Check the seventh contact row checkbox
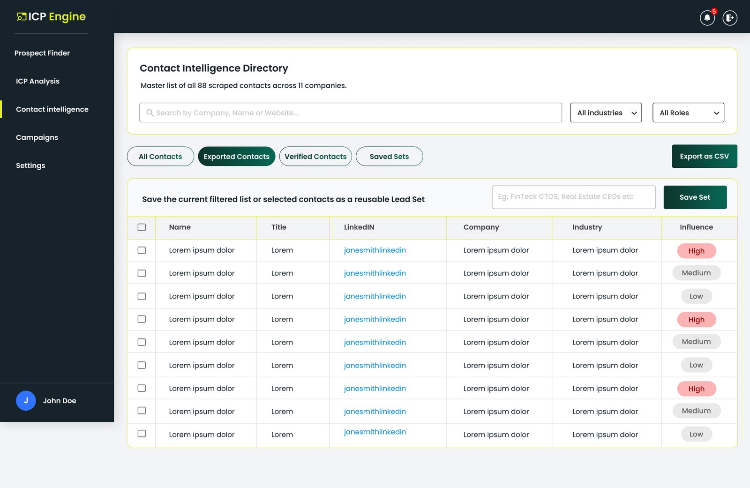Screen dimensions: 750x488 [142, 388]
